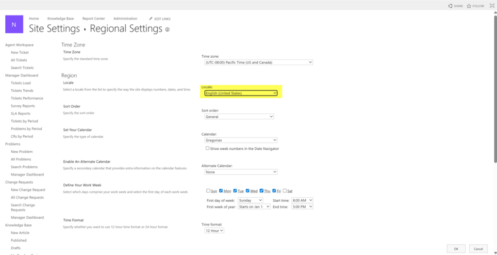Click the info icon beside Regional Settings
The width and height of the screenshot is (497, 255).
(167, 30)
